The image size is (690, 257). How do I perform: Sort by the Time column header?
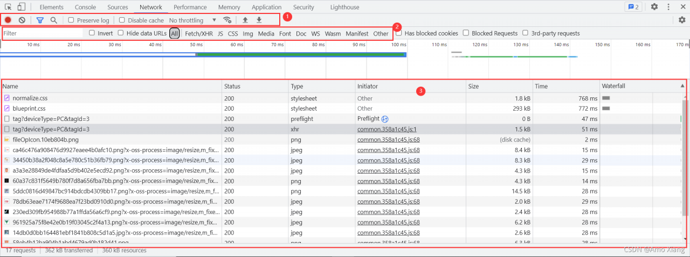[566, 86]
